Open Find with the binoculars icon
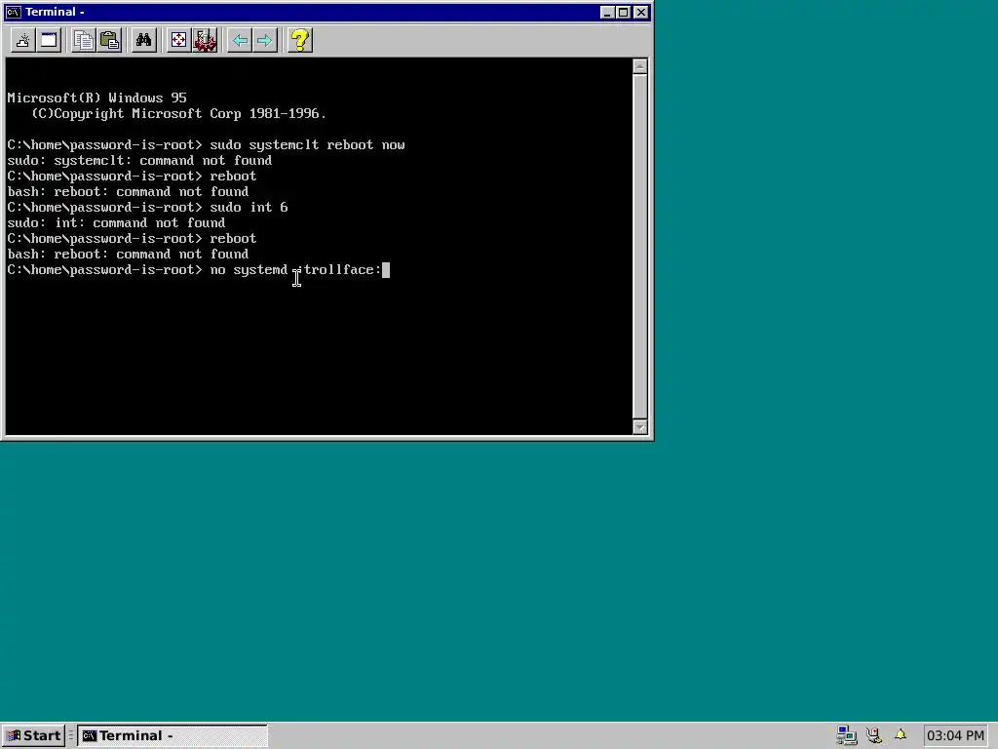Image resolution: width=998 pixels, height=749 pixels. coord(144,41)
